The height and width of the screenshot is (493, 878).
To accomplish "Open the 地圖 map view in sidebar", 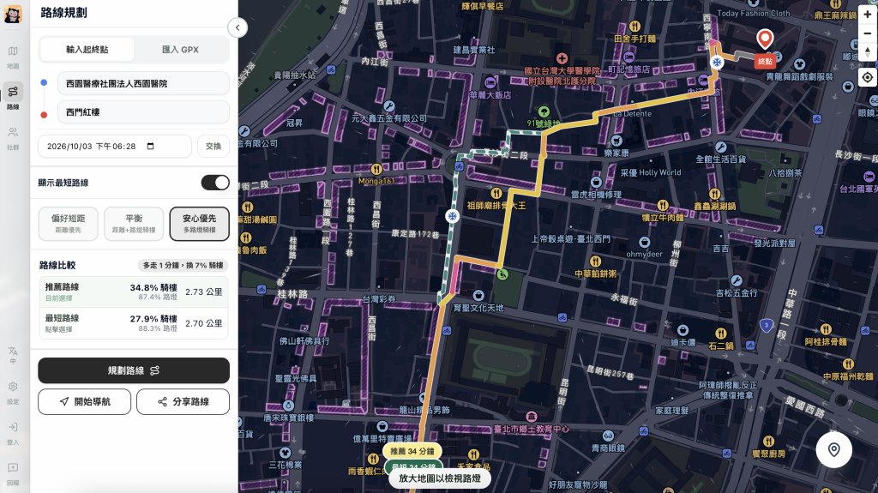I will 13,57.
